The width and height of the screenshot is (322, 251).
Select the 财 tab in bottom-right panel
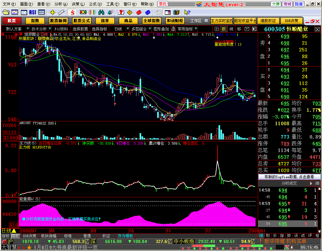(268, 236)
